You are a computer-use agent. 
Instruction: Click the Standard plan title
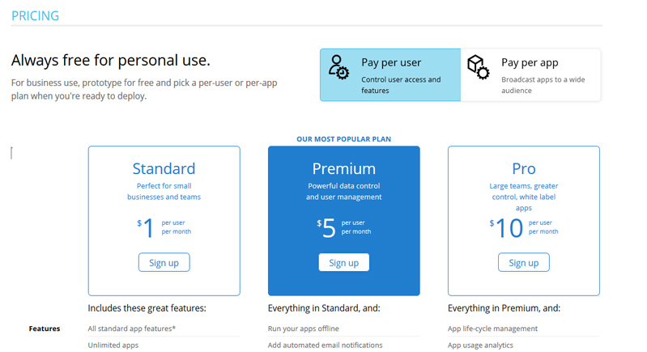164,168
